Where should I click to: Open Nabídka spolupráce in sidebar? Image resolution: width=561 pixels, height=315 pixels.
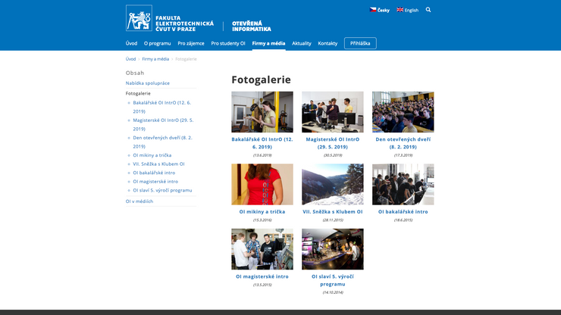[148, 83]
